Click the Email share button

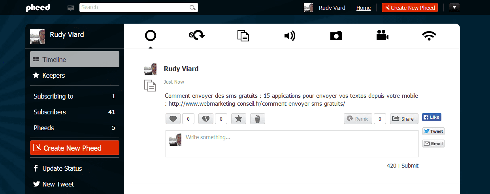coord(433,144)
